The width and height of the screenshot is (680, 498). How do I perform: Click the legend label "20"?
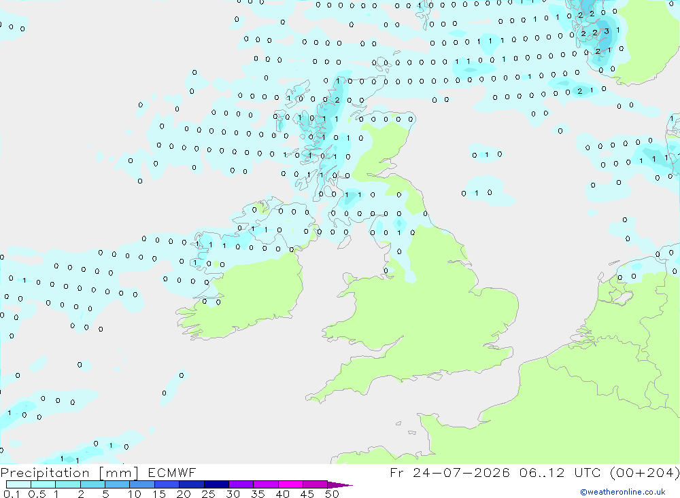click(184, 494)
